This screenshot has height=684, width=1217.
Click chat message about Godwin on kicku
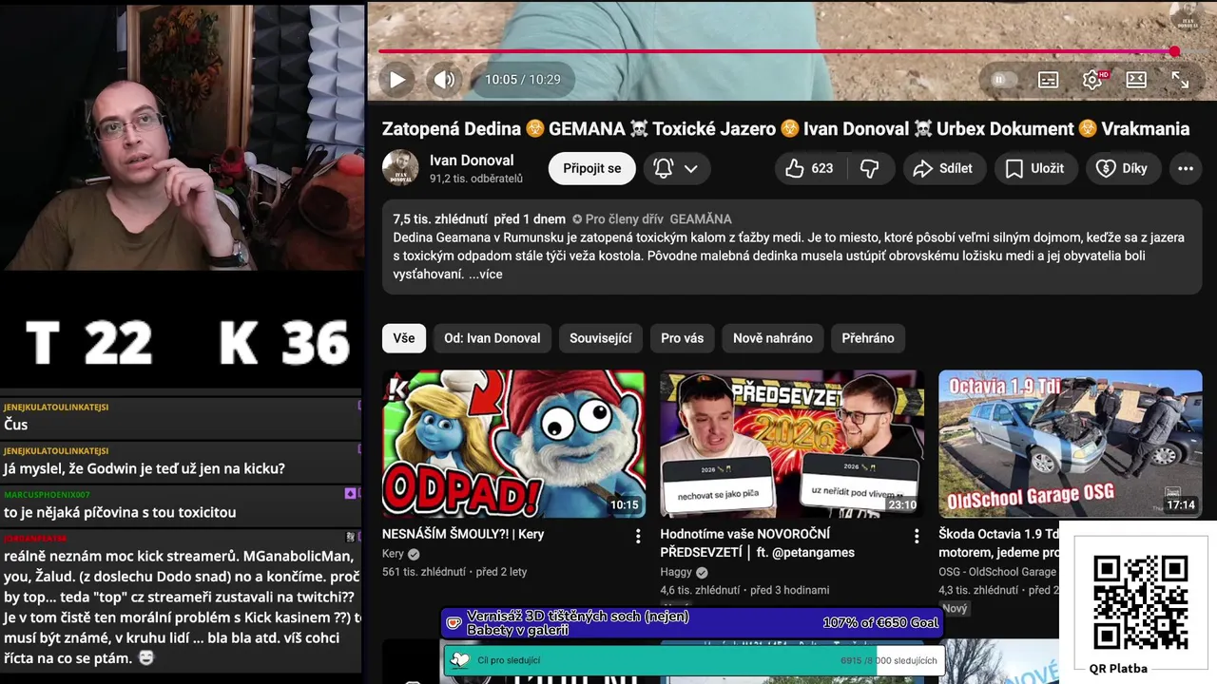point(145,468)
